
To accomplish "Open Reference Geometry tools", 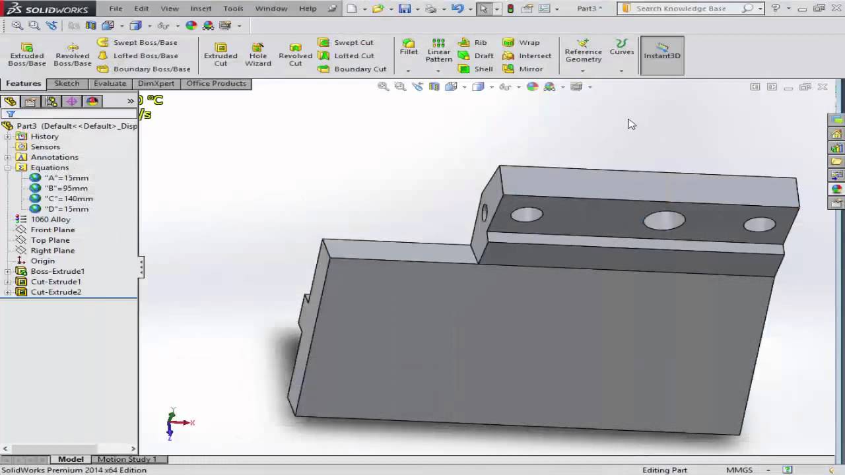I will coord(583,50).
